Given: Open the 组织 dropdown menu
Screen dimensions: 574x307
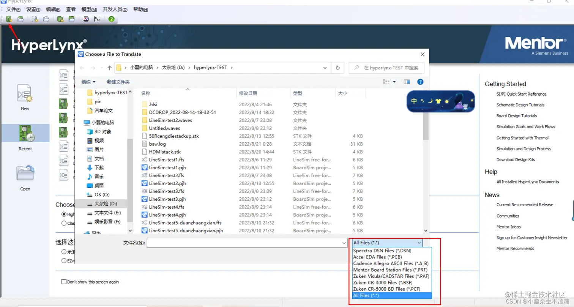Looking at the screenshot, I should click(89, 82).
